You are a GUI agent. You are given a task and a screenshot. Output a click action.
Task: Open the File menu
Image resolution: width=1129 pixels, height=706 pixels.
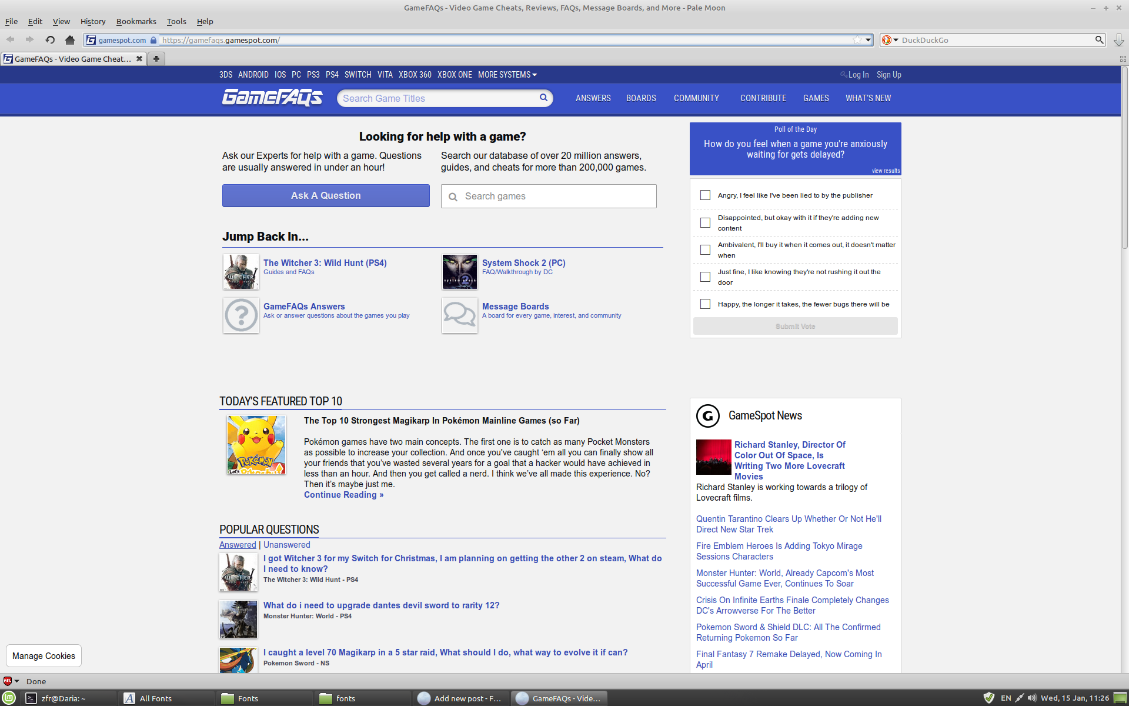pyautogui.click(x=11, y=22)
